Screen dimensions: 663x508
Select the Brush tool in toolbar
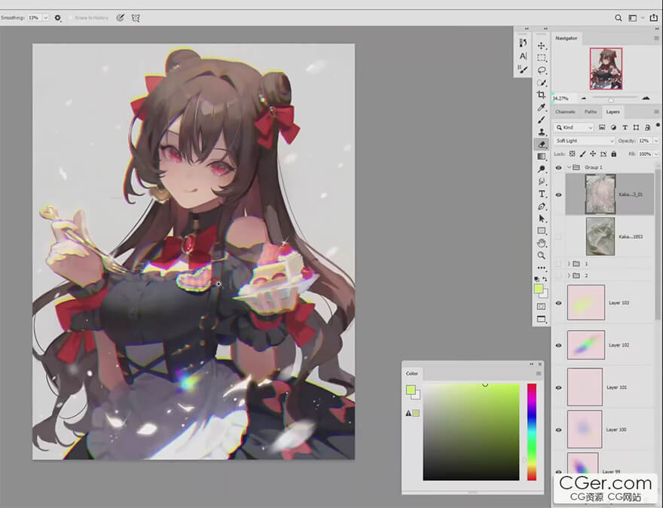(x=541, y=120)
